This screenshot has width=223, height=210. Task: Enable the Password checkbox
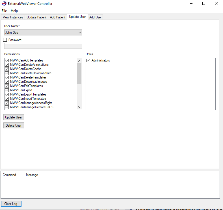point(5,40)
